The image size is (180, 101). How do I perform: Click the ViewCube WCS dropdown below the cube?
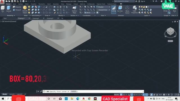[x=170, y=41]
